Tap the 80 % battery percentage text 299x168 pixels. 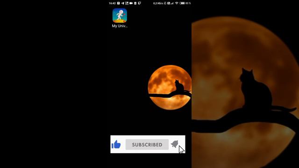pos(188,3)
